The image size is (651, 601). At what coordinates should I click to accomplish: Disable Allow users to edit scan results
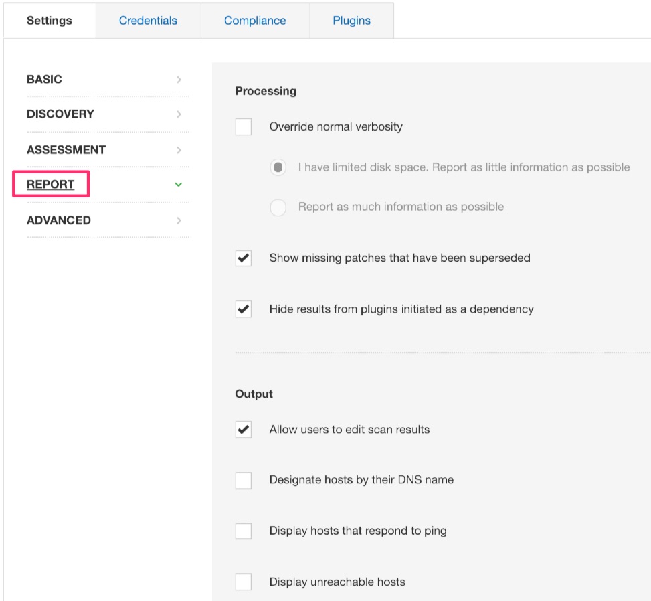(244, 430)
